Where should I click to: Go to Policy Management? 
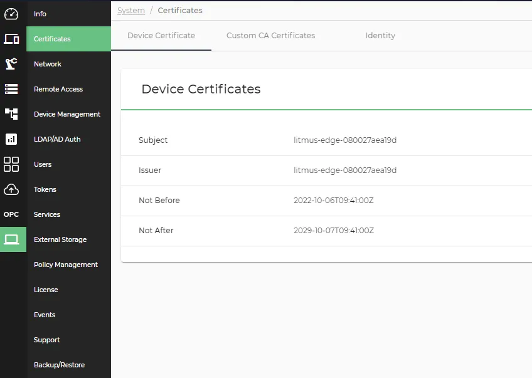[x=66, y=265]
